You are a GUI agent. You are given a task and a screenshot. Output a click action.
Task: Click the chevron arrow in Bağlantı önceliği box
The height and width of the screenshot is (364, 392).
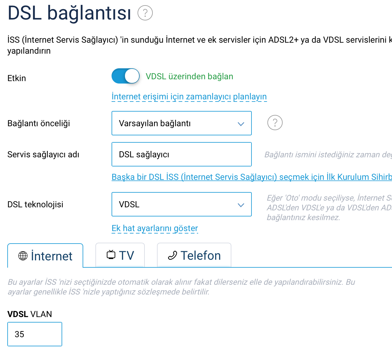(x=241, y=124)
